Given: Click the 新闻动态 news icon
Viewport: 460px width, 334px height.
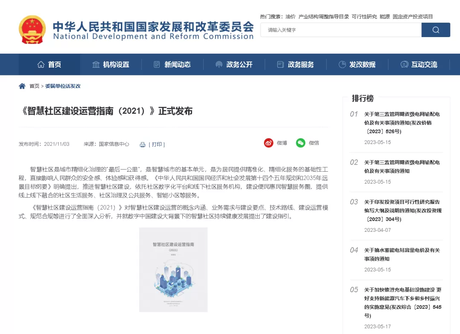Looking at the screenshot, I should tap(157, 64).
